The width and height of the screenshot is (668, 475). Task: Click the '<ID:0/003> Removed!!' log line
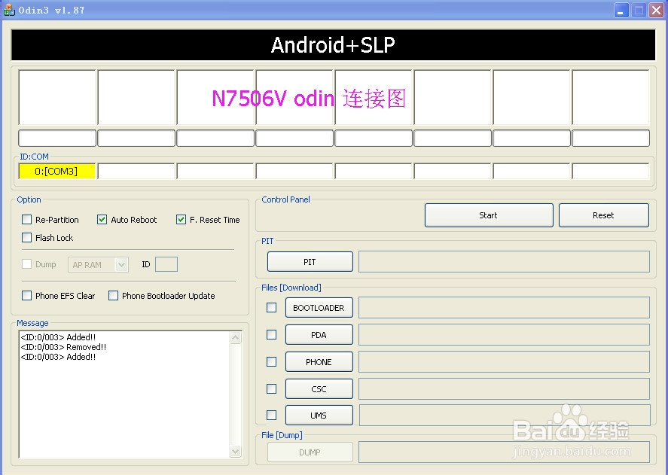coord(63,347)
